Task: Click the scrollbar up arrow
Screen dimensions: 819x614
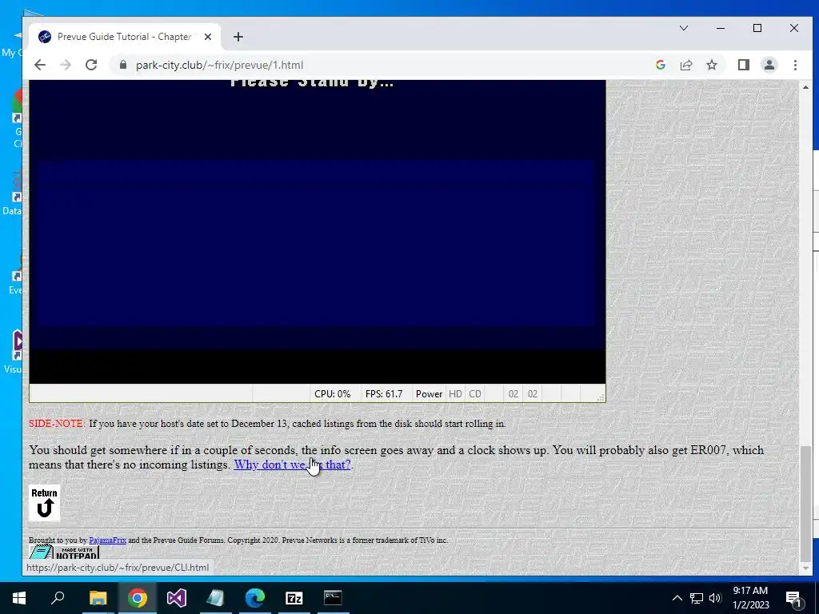Action: pos(805,87)
